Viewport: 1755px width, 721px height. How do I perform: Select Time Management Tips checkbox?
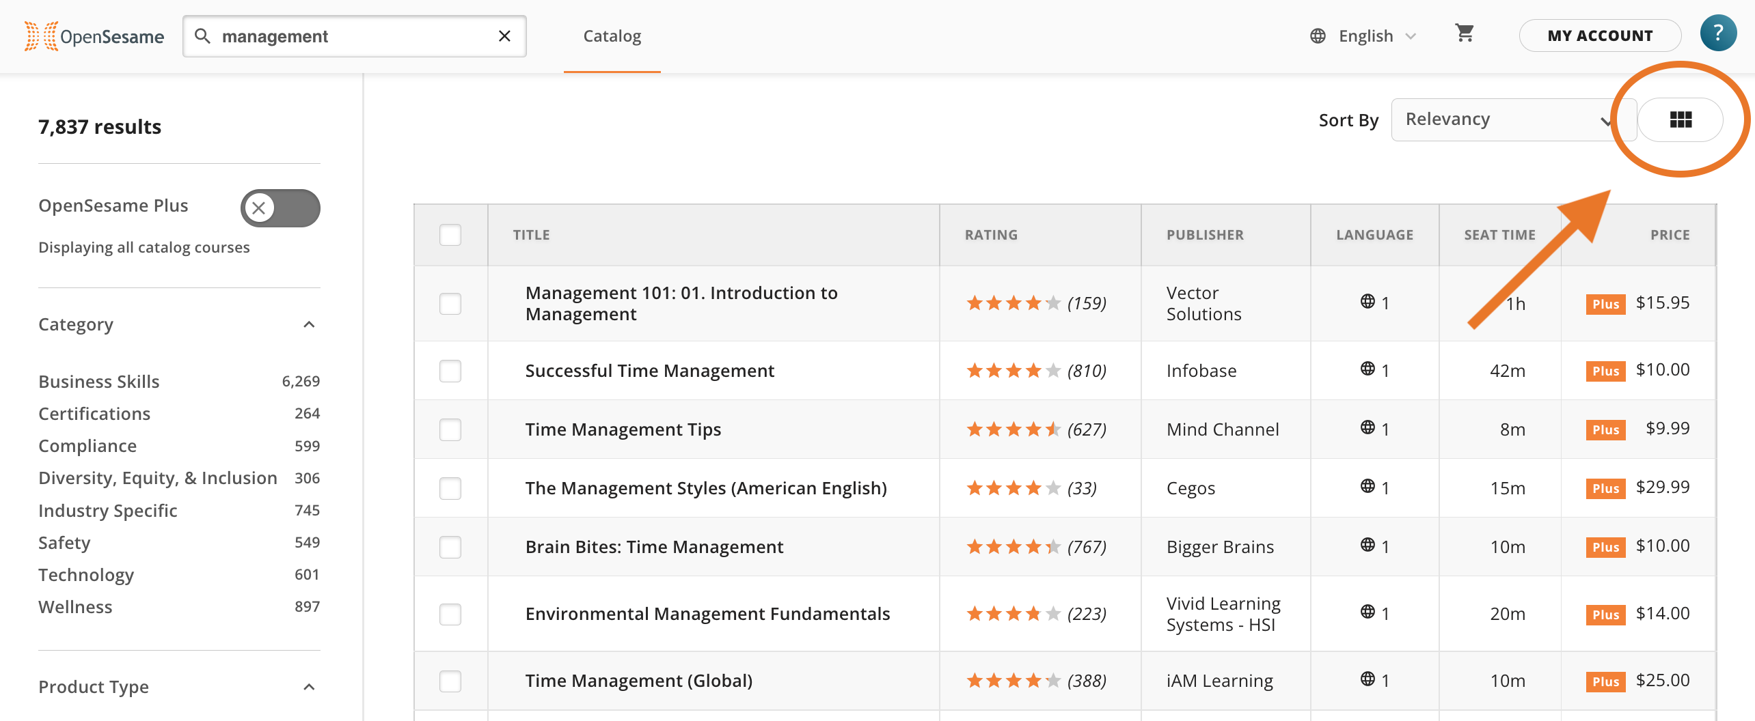(450, 429)
